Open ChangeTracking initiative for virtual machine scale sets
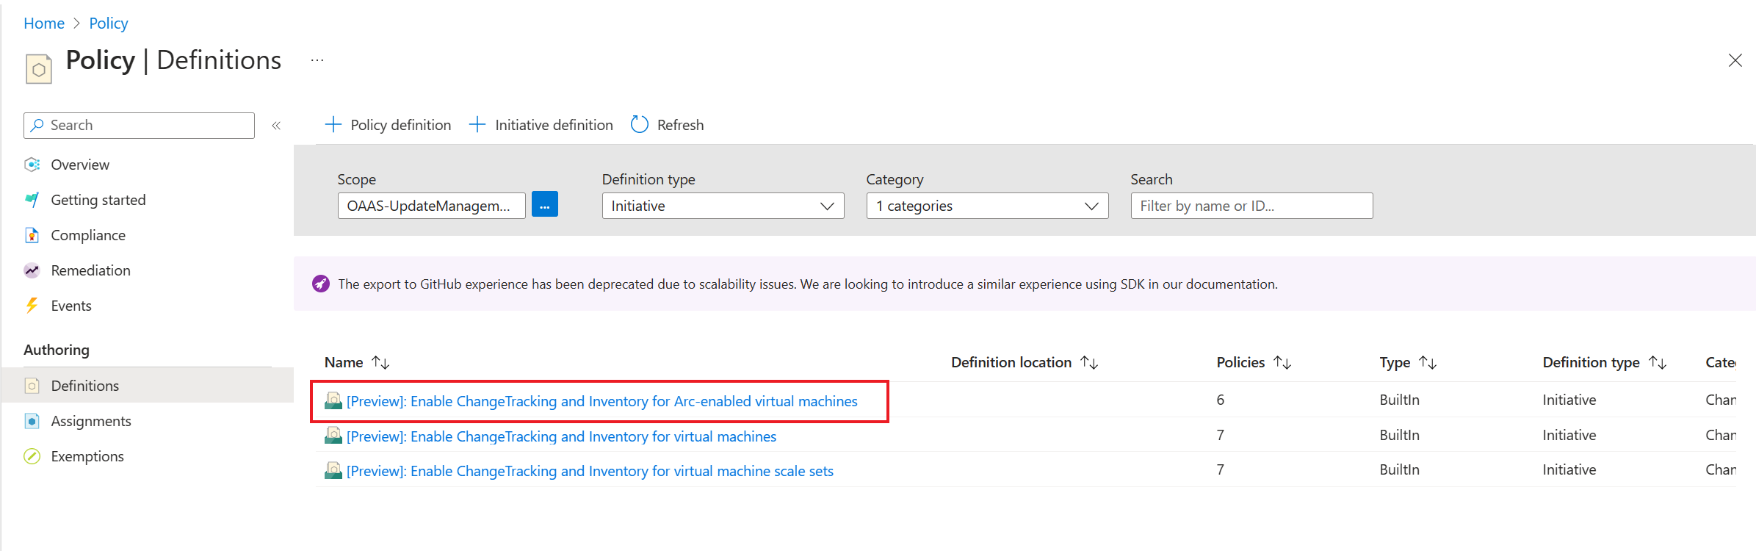This screenshot has width=1756, height=551. 590,471
